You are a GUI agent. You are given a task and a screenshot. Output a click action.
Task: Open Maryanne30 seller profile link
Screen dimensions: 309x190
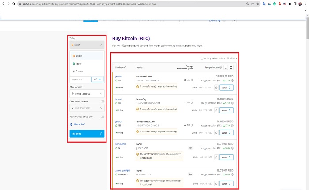121,144
